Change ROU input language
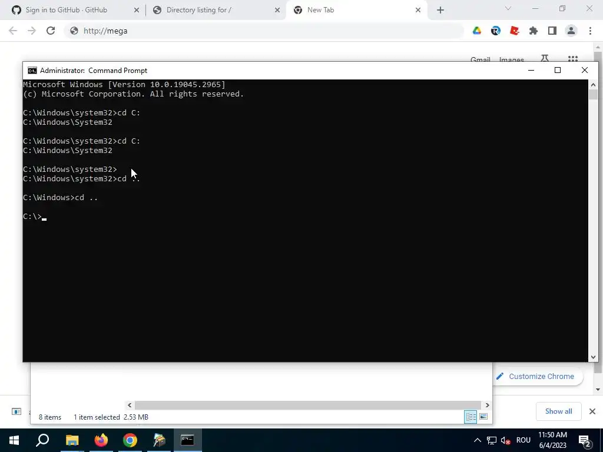 point(524,440)
